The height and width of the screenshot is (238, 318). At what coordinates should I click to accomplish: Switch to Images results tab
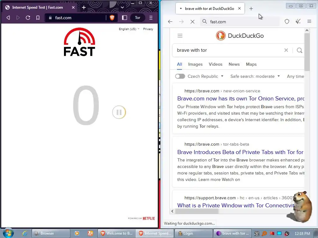click(195, 64)
